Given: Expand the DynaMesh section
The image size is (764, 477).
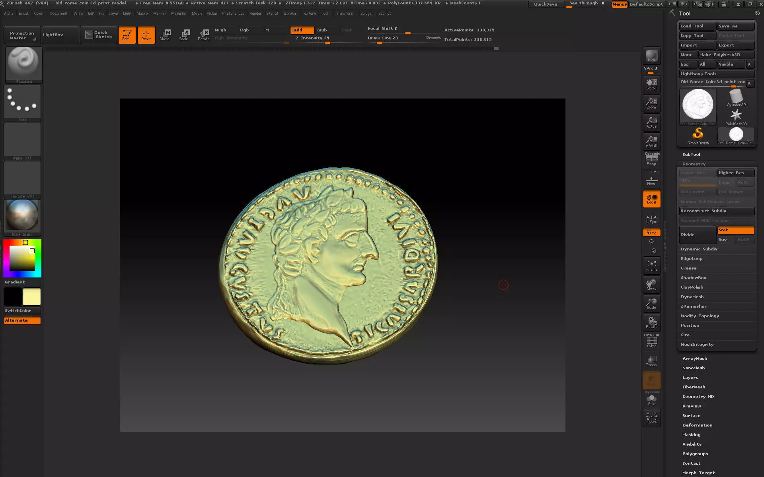Looking at the screenshot, I should [692, 297].
